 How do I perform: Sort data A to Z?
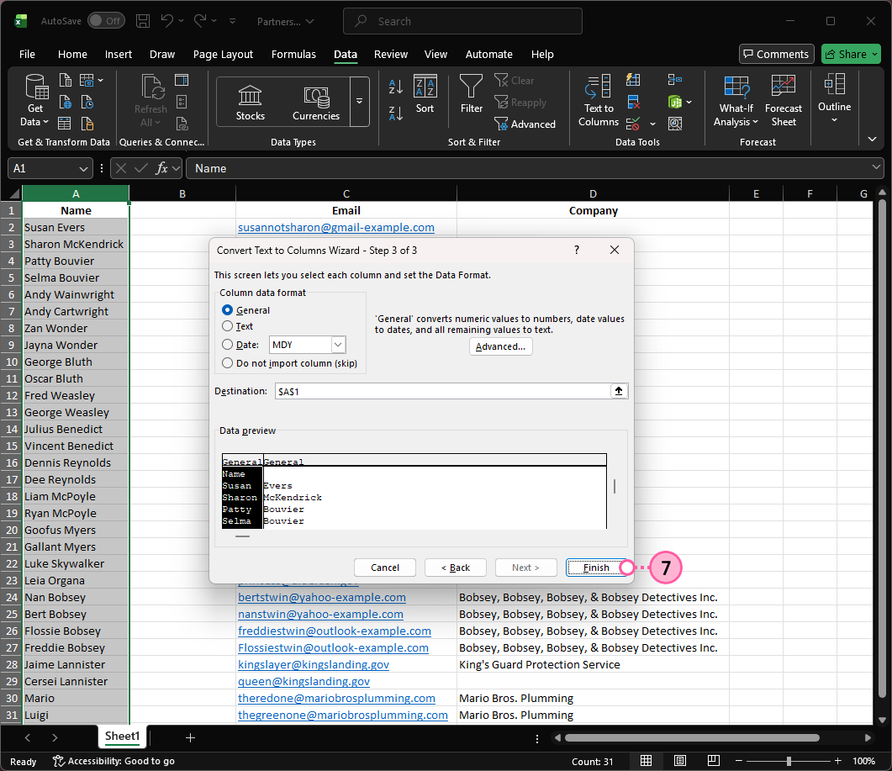(395, 87)
